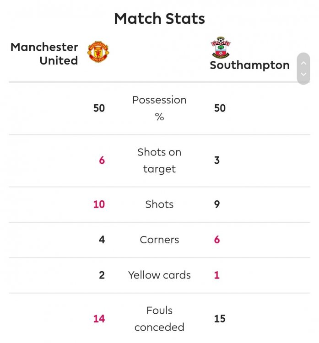The image size is (319, 343).
Task: Click the Fouls conceded stat label
Action: pyautogui.click(x=159, y=319)
